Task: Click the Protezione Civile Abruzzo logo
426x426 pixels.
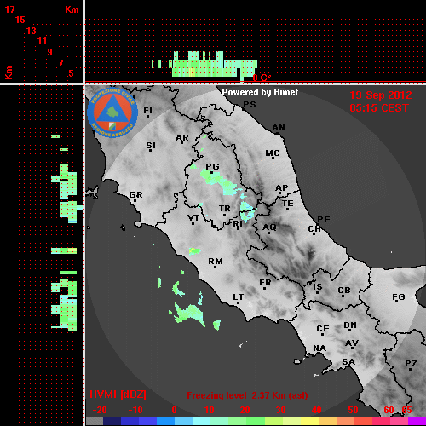Action: tap(112, 112)
